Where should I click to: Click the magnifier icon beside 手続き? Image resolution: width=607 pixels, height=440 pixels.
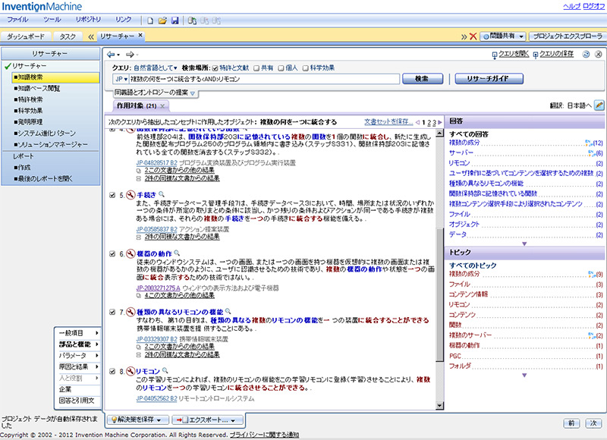point(162,194)
